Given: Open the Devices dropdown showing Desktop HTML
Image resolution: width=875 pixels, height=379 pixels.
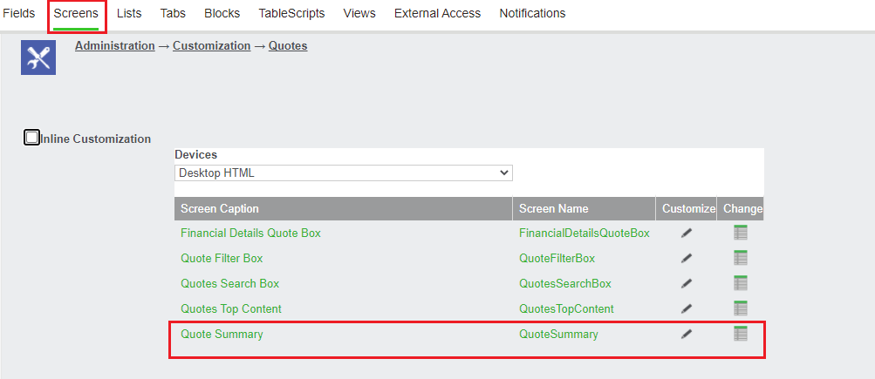Looking at the screenshot, I should coord(343,173).
